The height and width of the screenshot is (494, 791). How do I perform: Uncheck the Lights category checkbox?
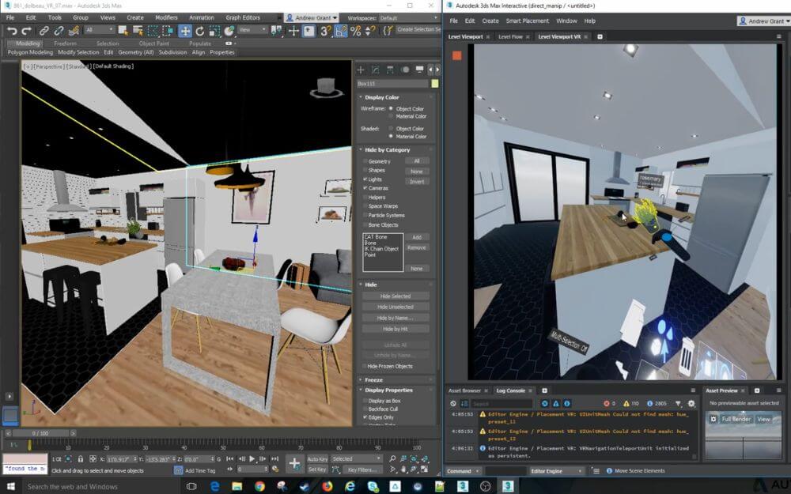[365, 179]
